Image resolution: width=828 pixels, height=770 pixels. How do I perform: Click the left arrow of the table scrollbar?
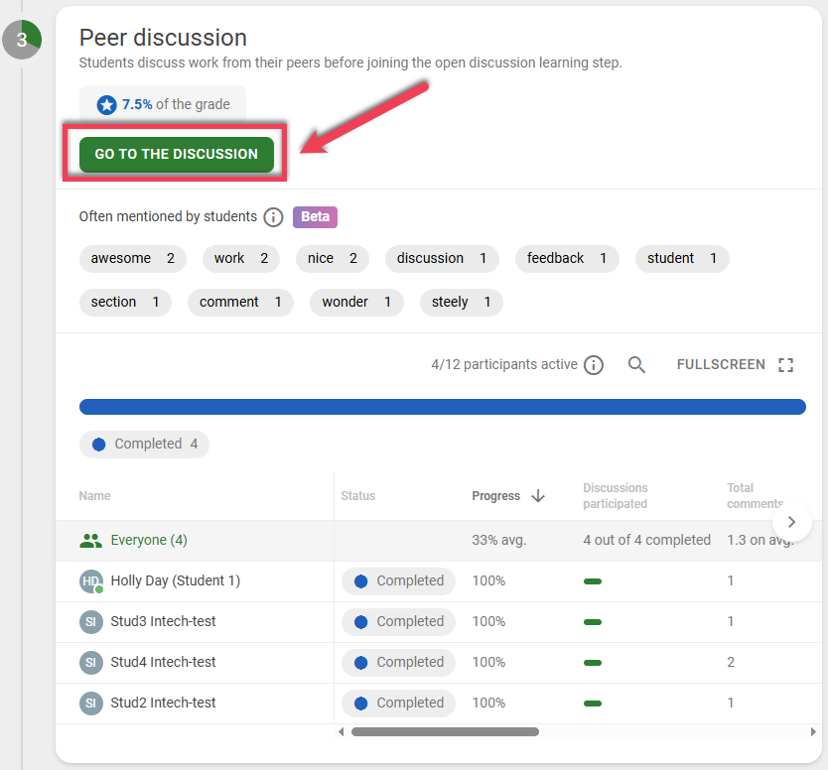tap(341, 731)
